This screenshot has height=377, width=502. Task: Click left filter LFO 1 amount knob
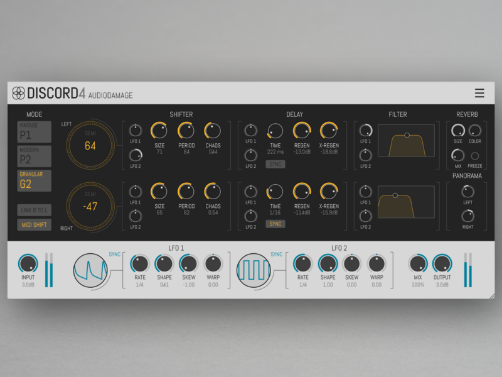pyautogui.click(x=366, y=131)
